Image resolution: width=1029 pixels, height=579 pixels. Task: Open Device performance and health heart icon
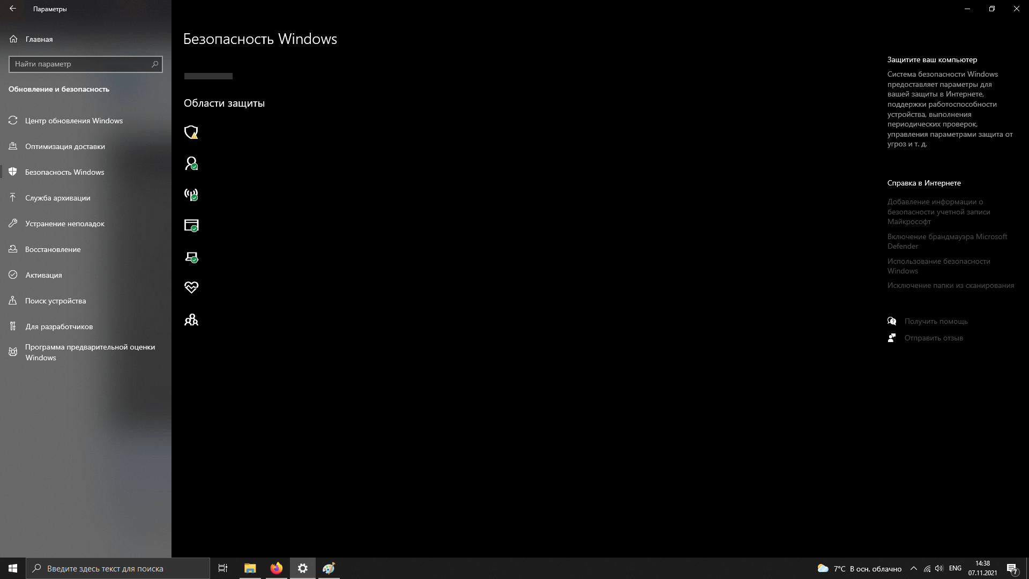point(191,288)
